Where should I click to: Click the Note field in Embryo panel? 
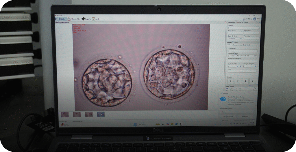[243, 72]
